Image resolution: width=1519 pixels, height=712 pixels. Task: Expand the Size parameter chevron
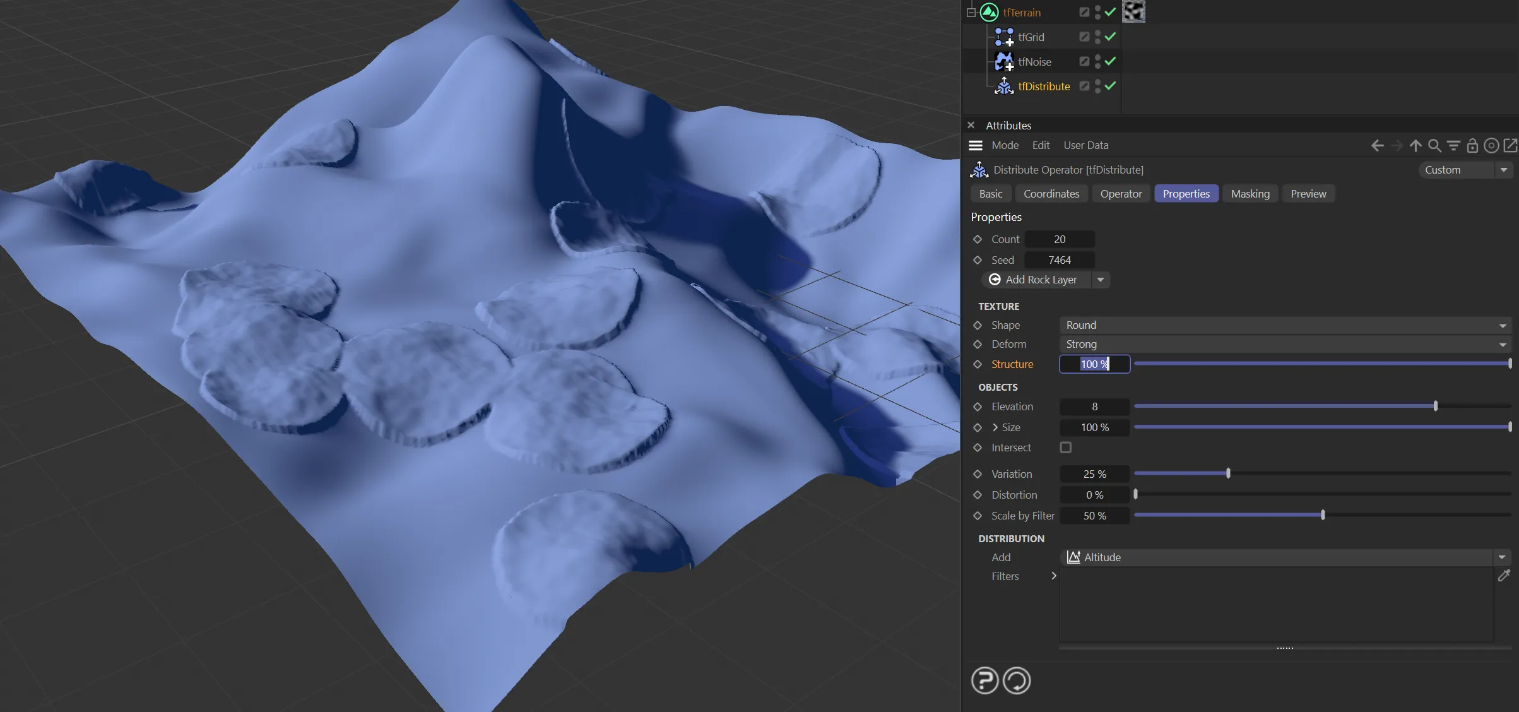point(995,427)
